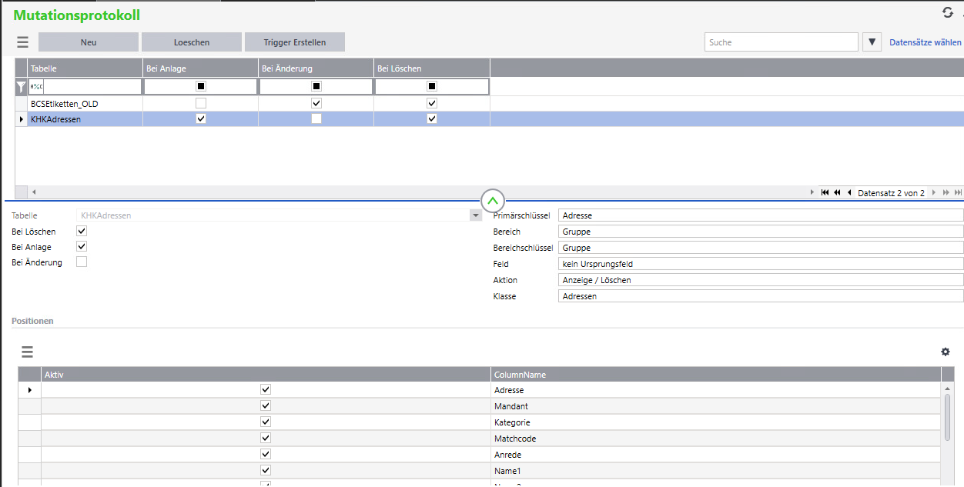The width and height of the screenshot is (964, 487).
Task: Click into the Suche search field
Action: click(781, 42)
